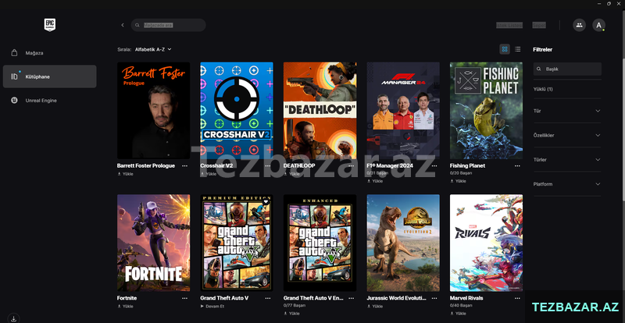Open Grand Theft Auto V Premium cover
Screen dimensions: 625x323
coord(237,243)
